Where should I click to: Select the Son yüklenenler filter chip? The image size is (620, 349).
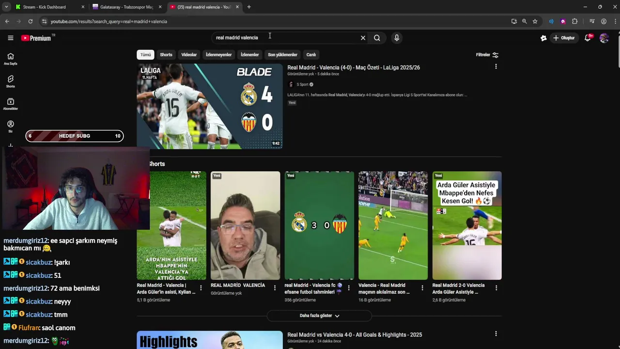(x=282, y=55)
